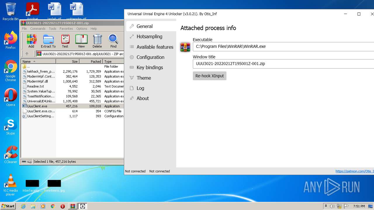Open Skype desktop shortcut
Viewport: 374px width, 210px height.
(x=11, y=126)
